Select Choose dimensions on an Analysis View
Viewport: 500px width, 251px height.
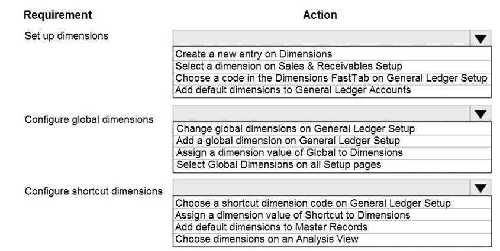332,239
